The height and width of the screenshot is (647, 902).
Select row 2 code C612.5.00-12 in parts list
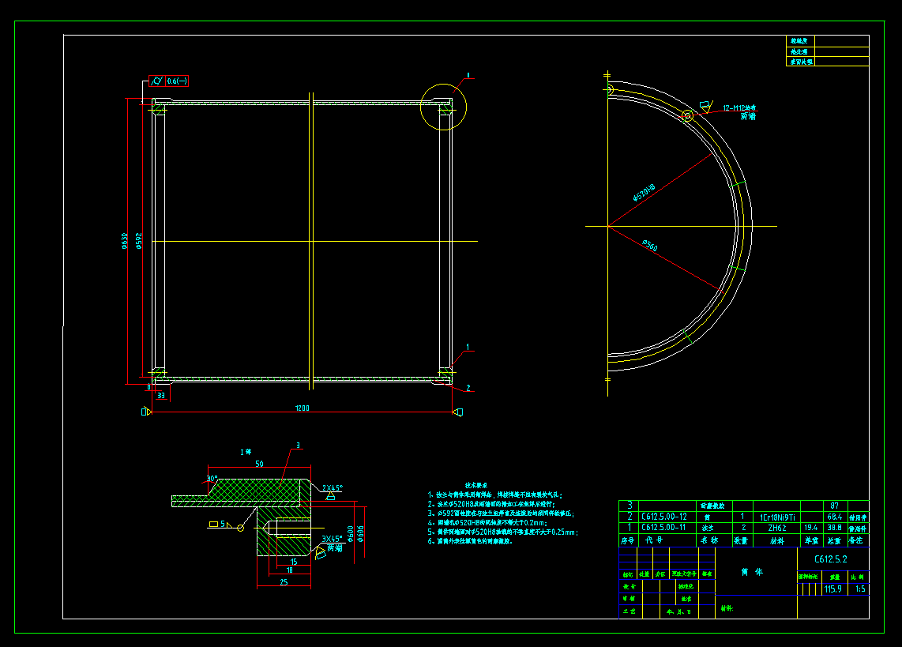664,517
